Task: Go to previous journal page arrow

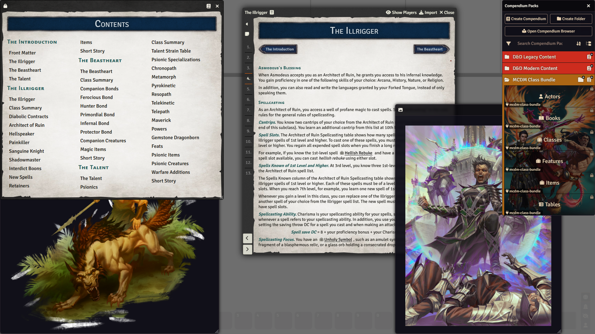Action: pos(247,238)
